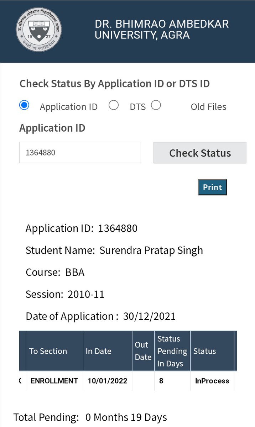Click the 'Out Date' column header

pos(143,351)
